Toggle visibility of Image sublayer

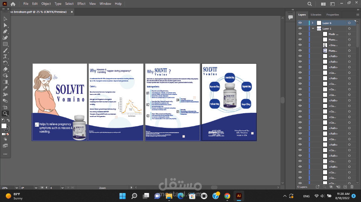(300, 45)
